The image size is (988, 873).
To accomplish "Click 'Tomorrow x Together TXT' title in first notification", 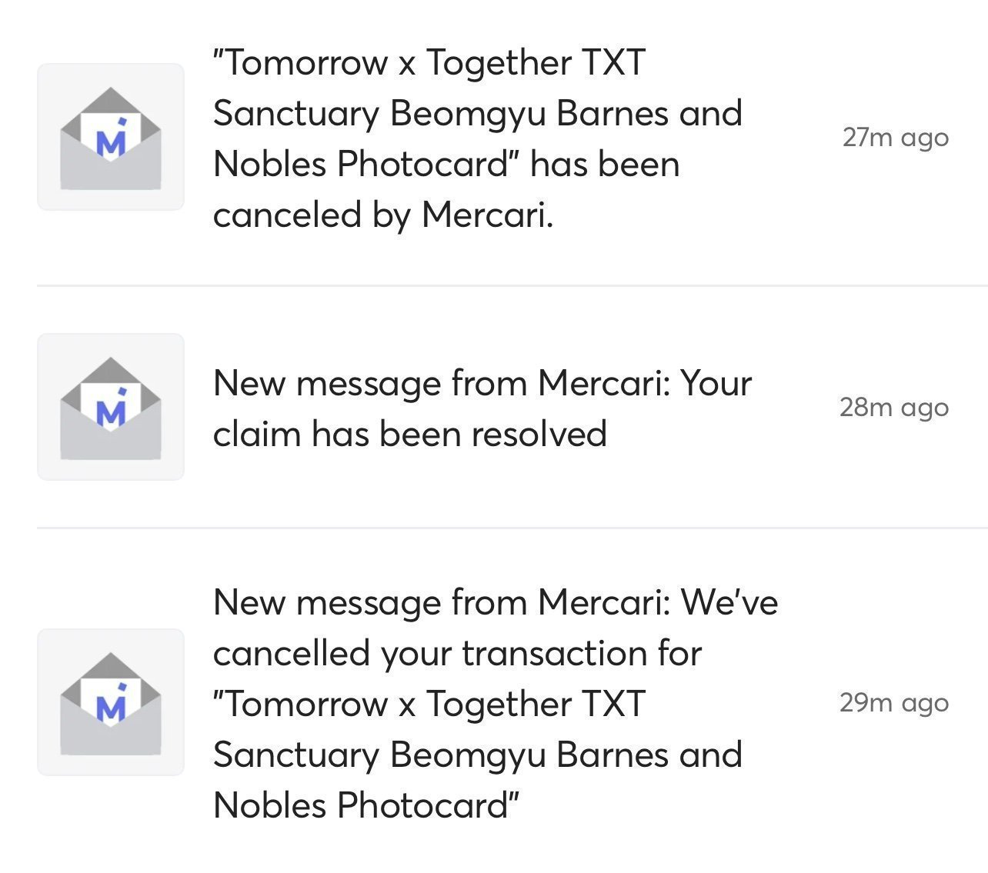I will (x=429, y=62).
